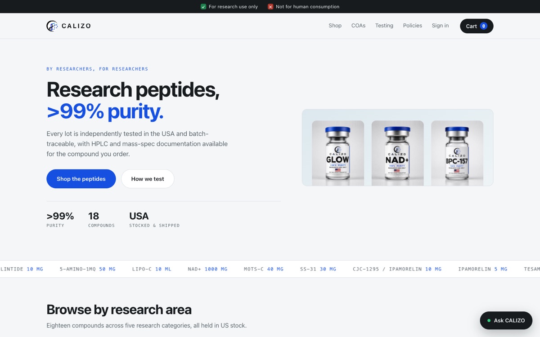Click the CALIZO logo icon
The height and width of the screenshot is (337, 540).
tap(52, 26)
